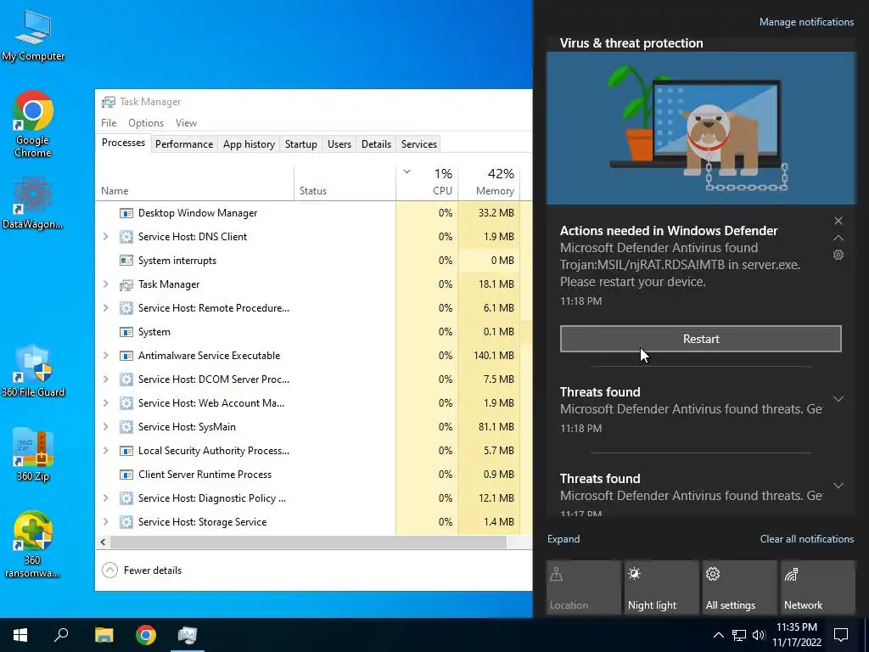Click Desktop Window Manager process icon
Screen dimensions: 869x652
click(x=126, y=213)
